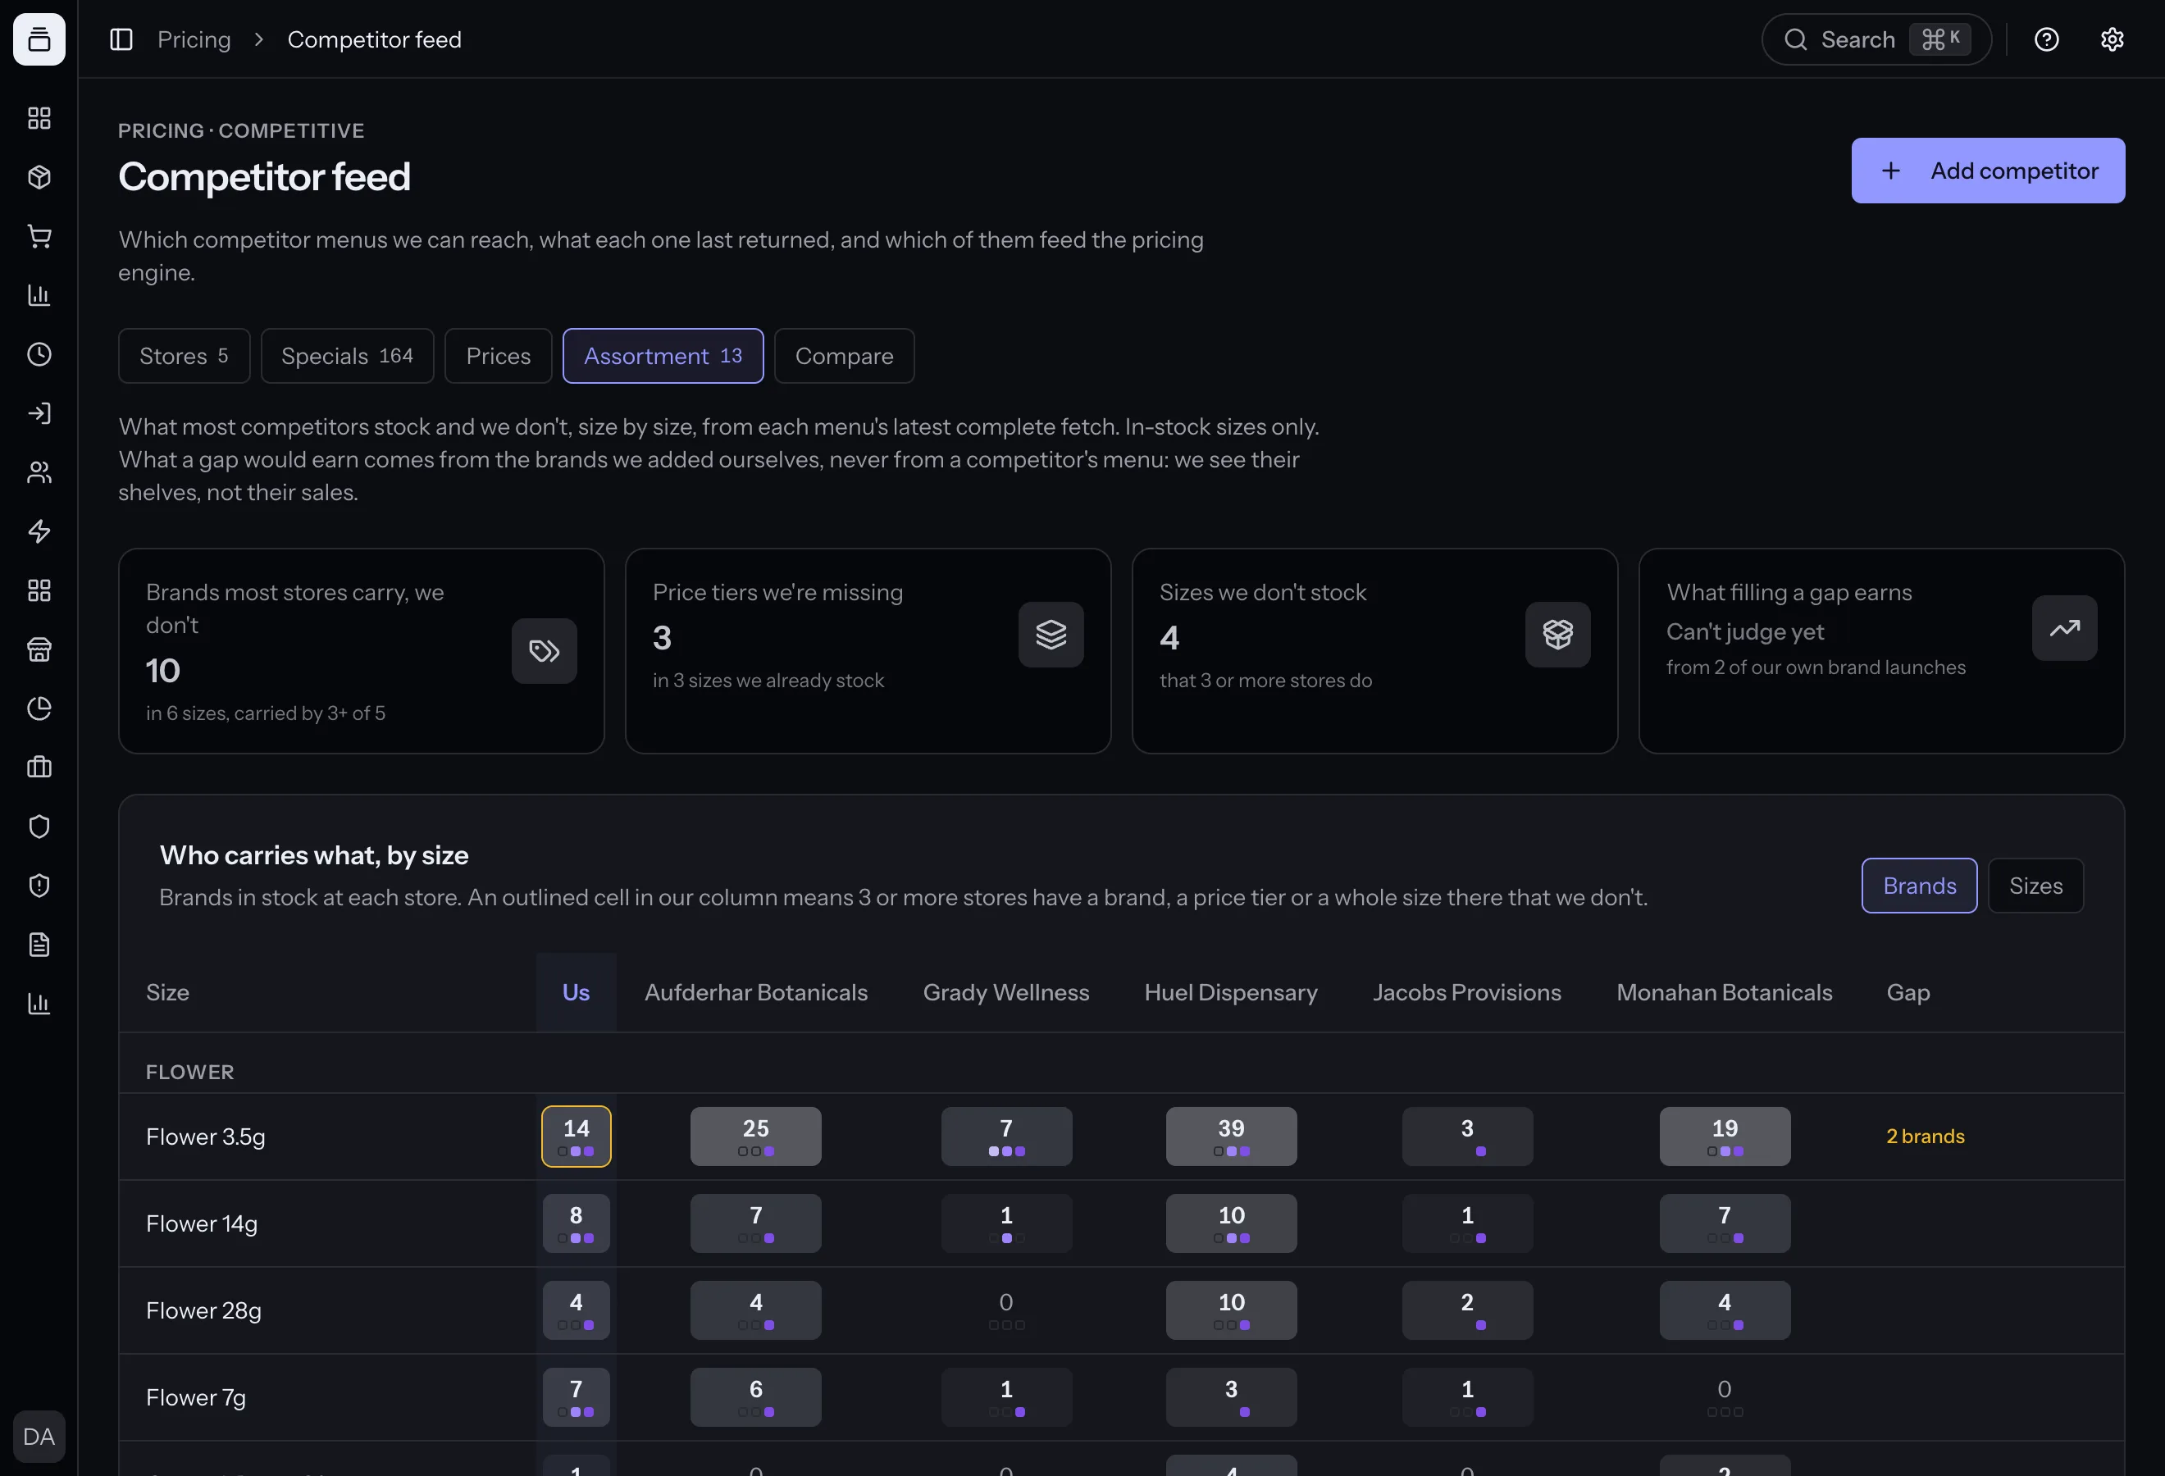The image size is (2165, 1476).
Task: Click the boxes icon on sizes card
Action: [1557, 634]
